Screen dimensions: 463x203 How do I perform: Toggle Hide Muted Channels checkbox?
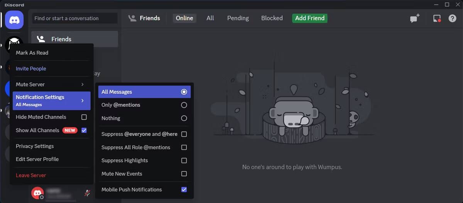[84, 117]
